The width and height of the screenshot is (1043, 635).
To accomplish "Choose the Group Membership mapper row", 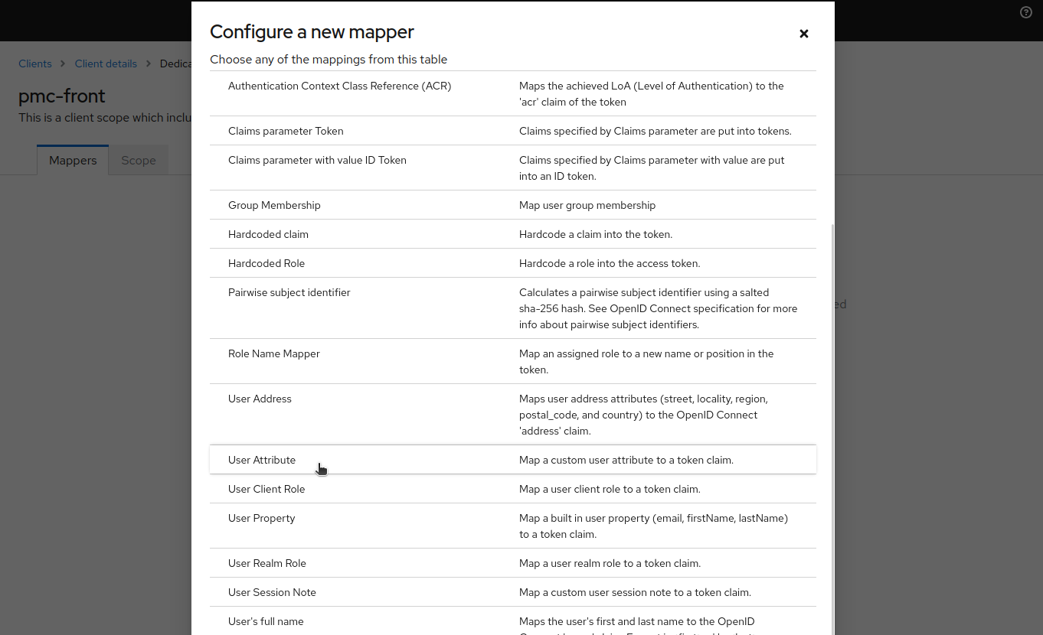I will pyautogui.click(x=274, y=205).
